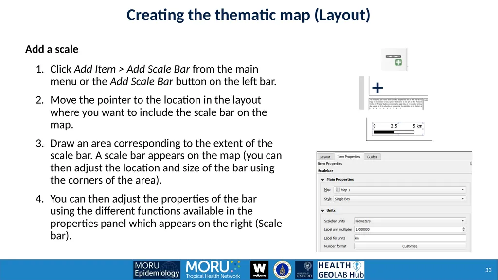This screenshot has width=498, height=280.
Task: Click the Label for units field
Action: 410,238
